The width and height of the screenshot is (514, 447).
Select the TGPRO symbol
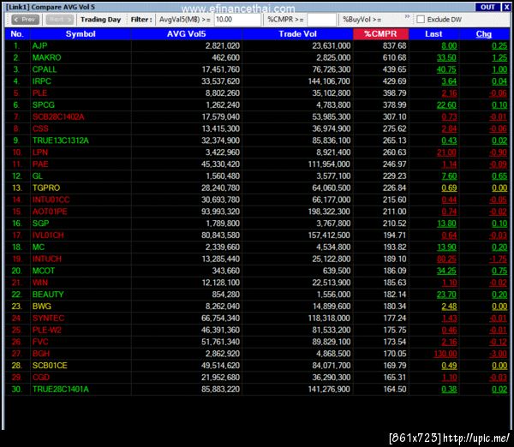point(46,188)
